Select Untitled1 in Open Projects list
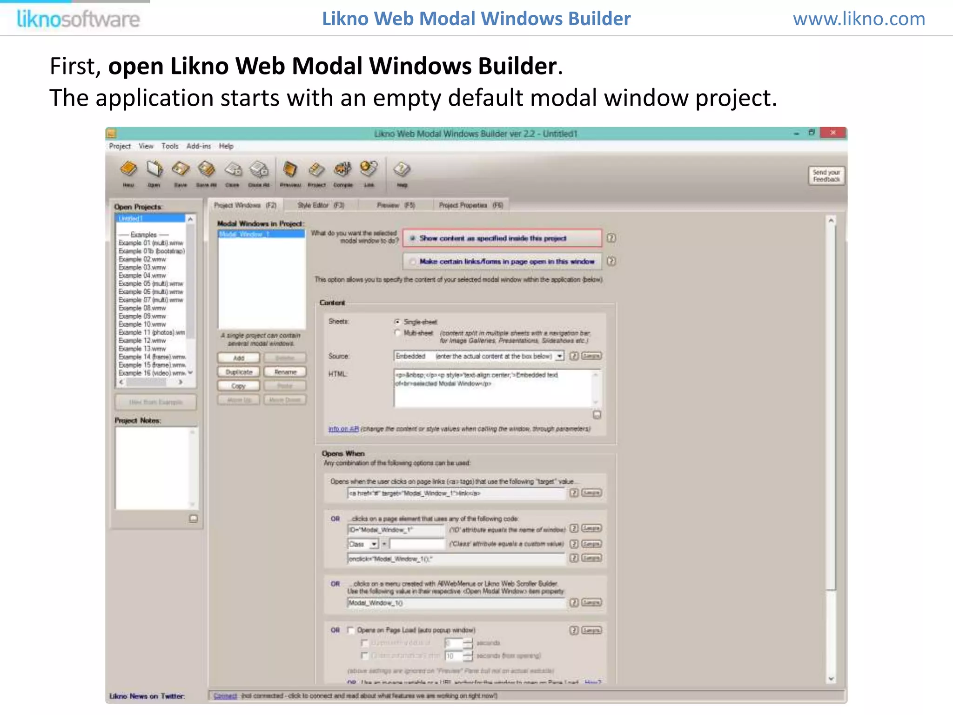 click(151, 218)
